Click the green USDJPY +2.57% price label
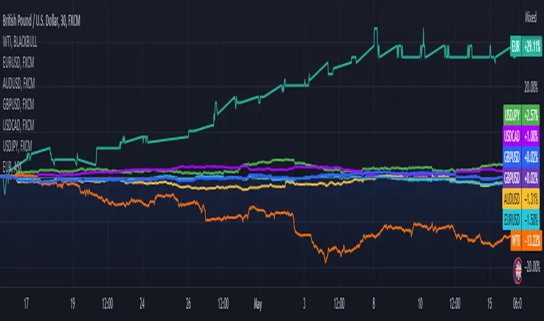Image resolution: width=544 pixels, height=321 pixels. [x=521, y=115]
